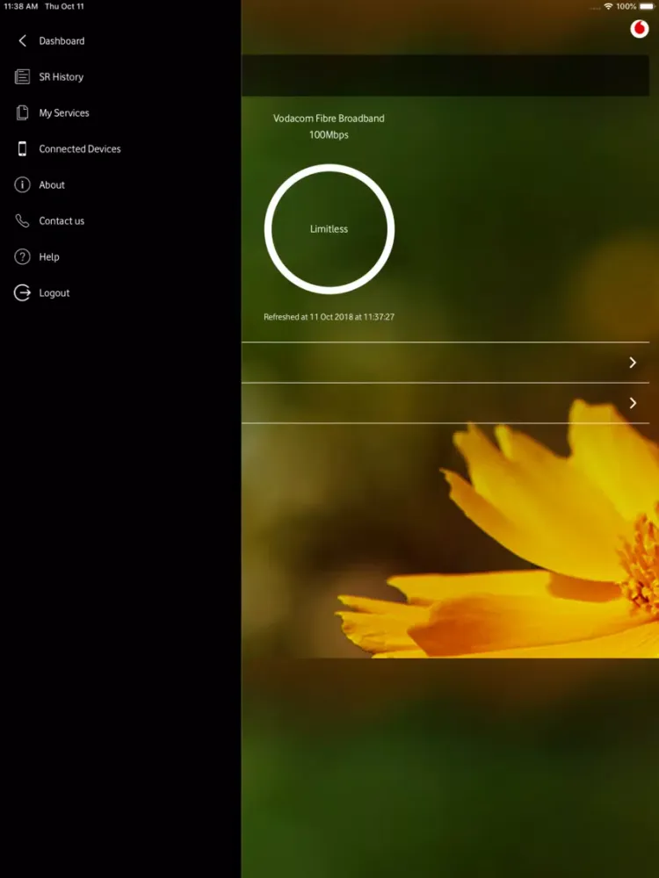The width and height of the screenshot is (659, 878).
Task: Expand the first chevron row below usage
Action: tap(445, 363)
